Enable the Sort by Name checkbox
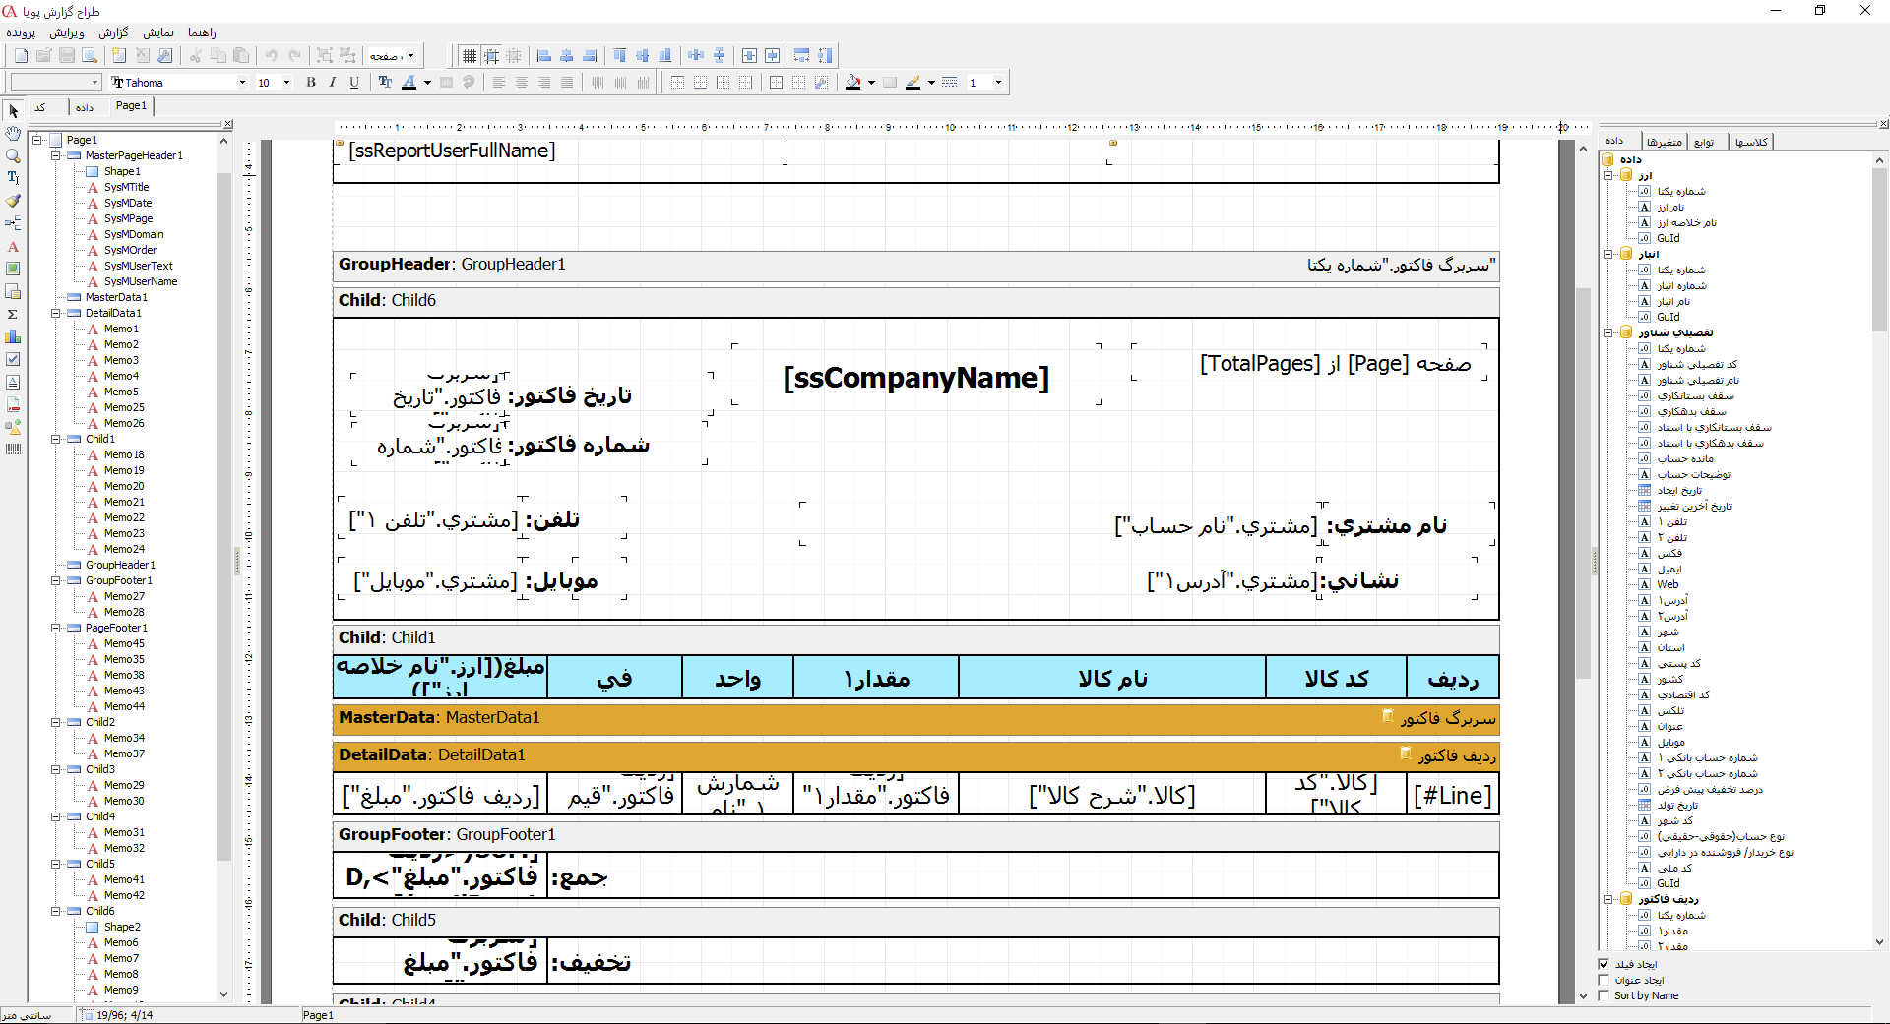 [1604, 995]
